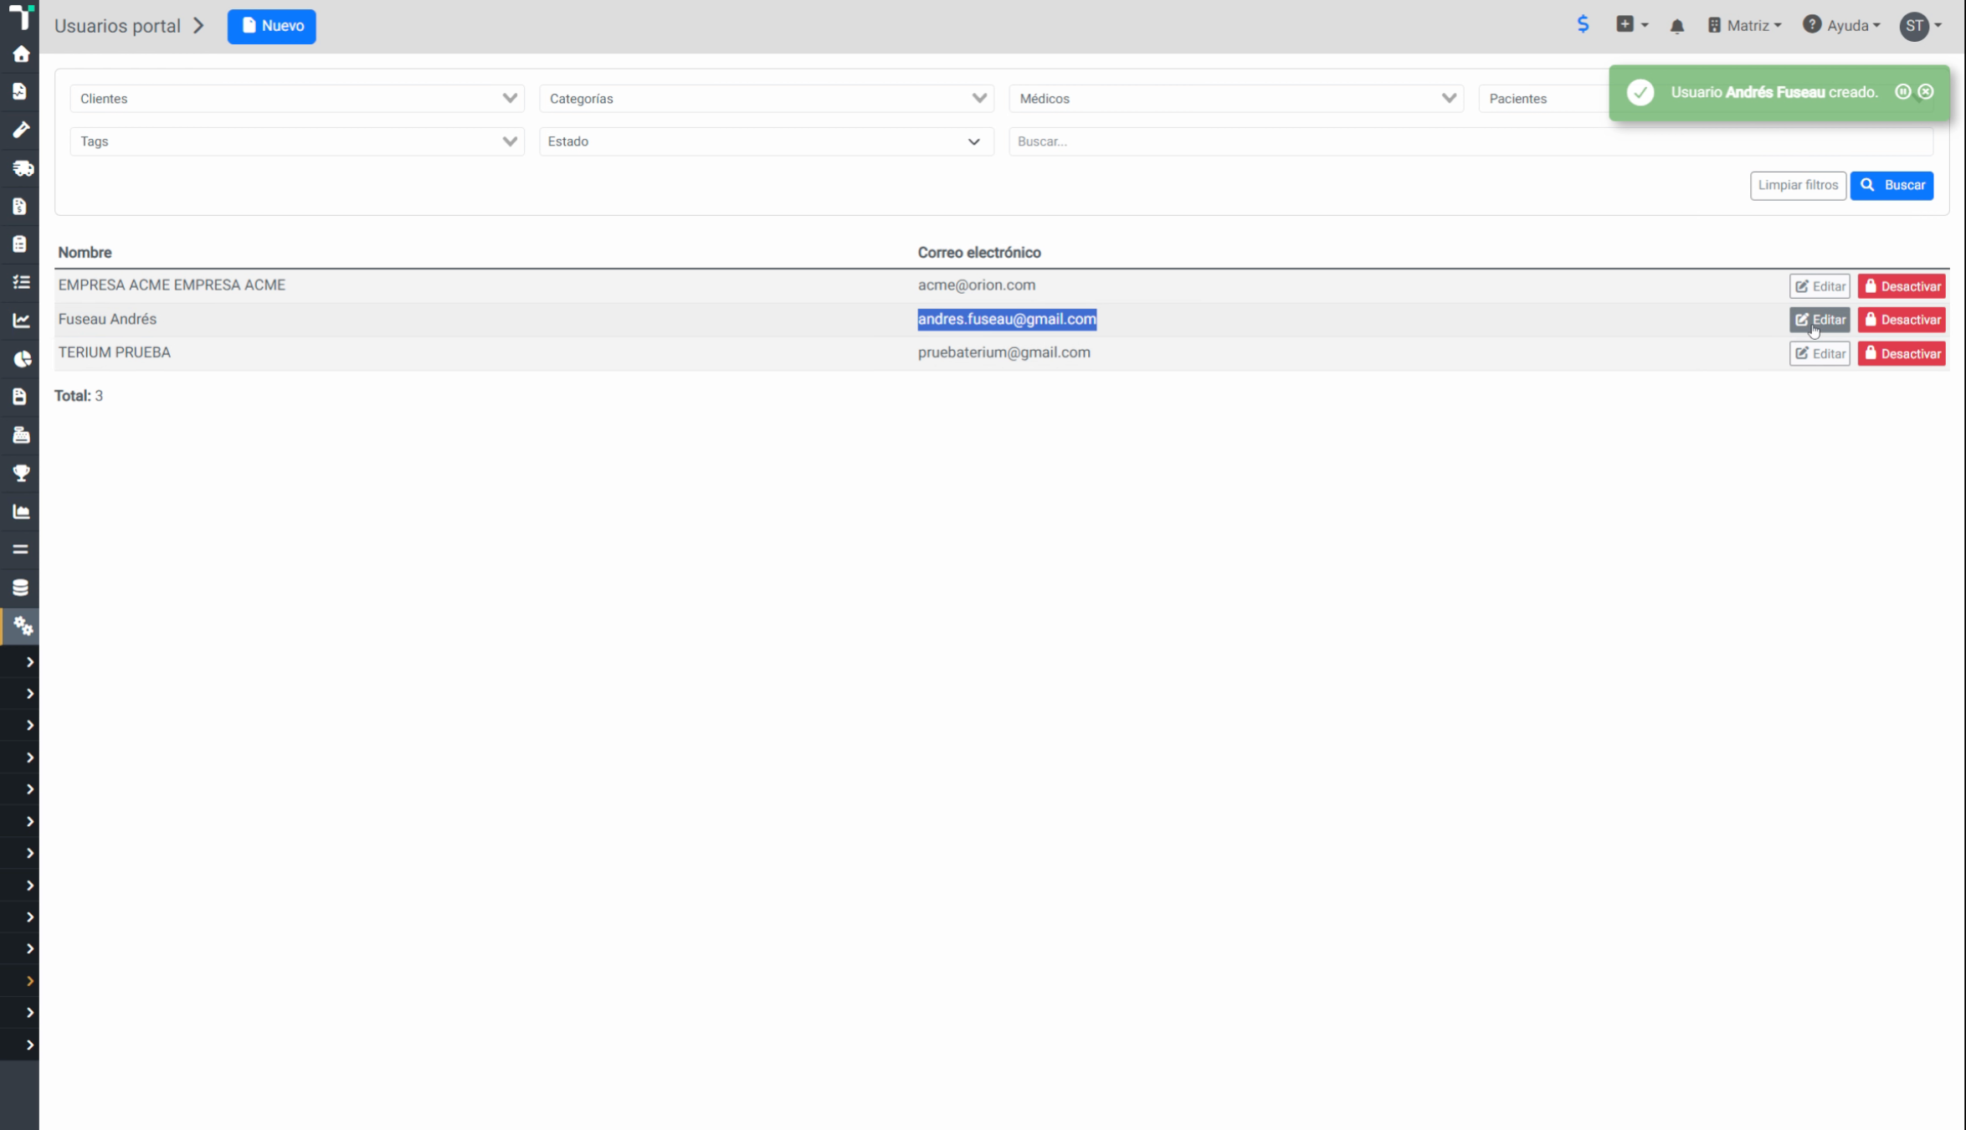Open the Matriz branch dropdown
This screenshot has width=1966, height=1130.
point(1744,26)
